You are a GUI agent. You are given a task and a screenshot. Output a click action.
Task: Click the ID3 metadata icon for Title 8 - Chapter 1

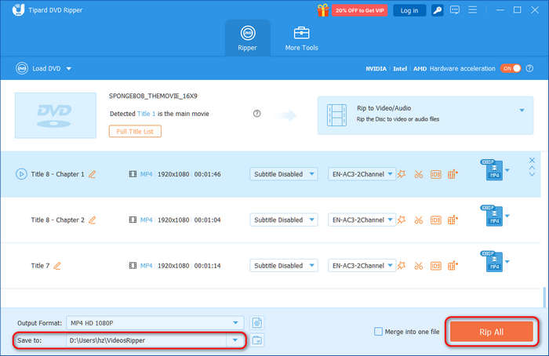pyautogui.click(x=436, y=174)
